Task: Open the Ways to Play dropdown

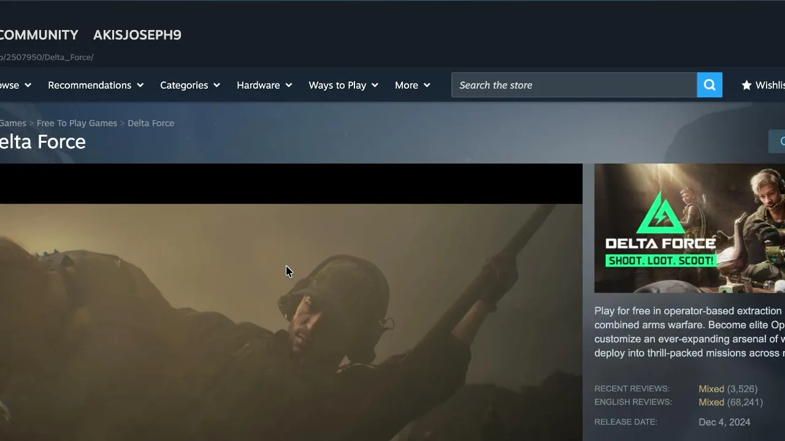Action: 343,85
